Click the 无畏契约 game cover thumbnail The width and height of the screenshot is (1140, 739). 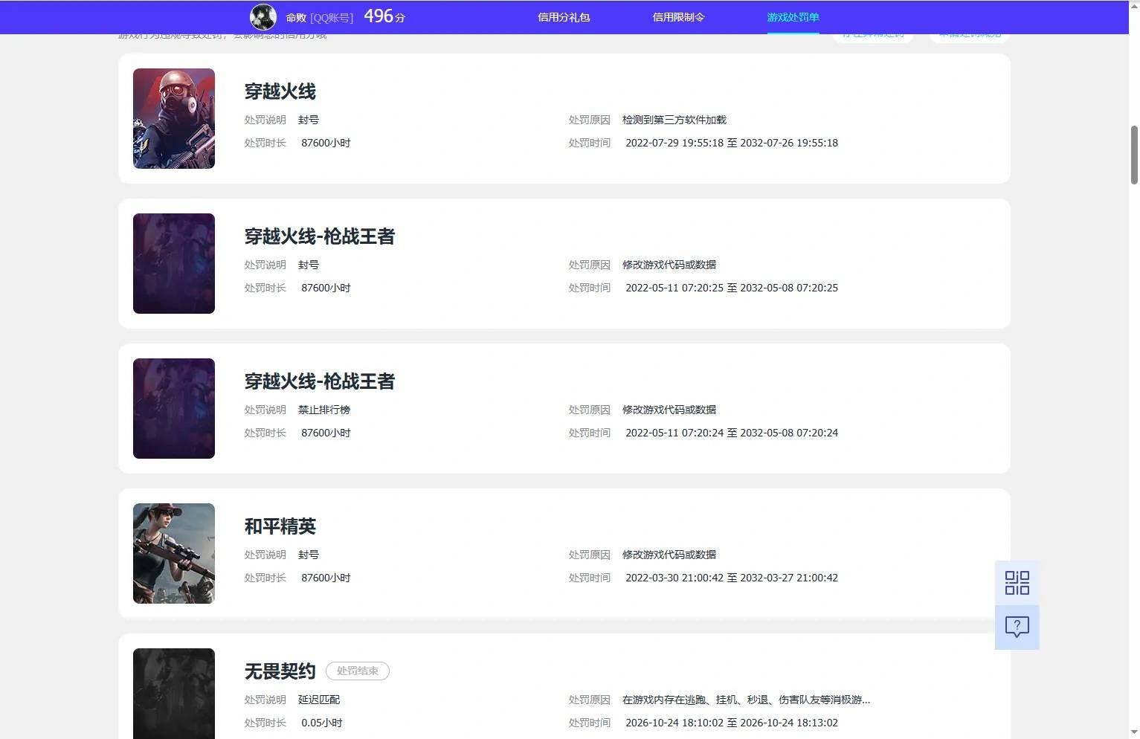click(174, 693)
